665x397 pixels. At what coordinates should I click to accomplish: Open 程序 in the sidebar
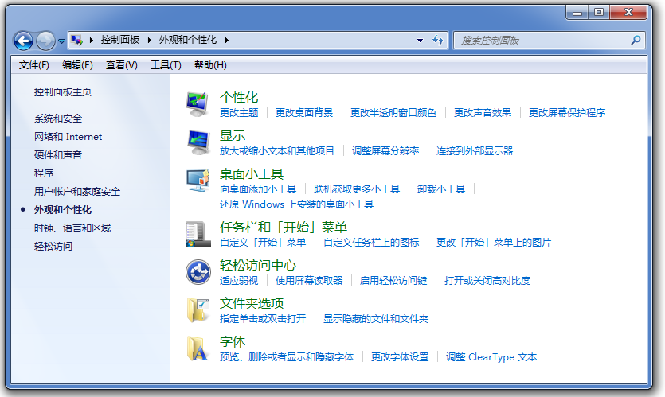[44, 173]
